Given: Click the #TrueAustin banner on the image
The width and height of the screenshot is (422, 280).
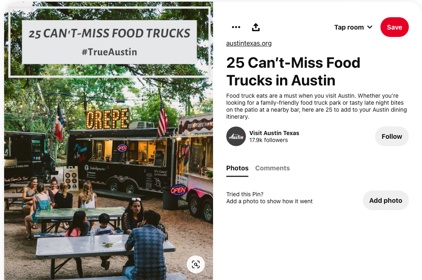Looking at the screenshot, I should coord(109,52).
